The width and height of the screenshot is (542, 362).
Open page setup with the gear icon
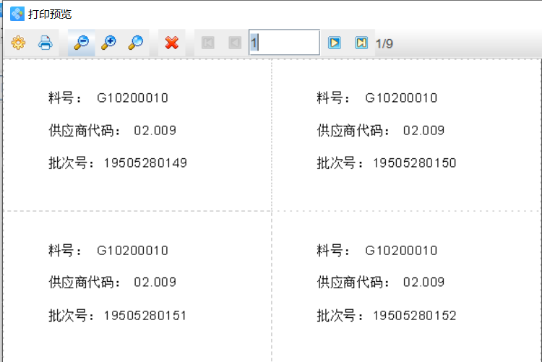coord(18,43)
